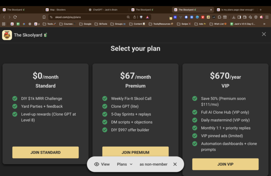
Task: Open the Courses bookmarks folder
Action: pyautogui.click(x=67, y=24)
